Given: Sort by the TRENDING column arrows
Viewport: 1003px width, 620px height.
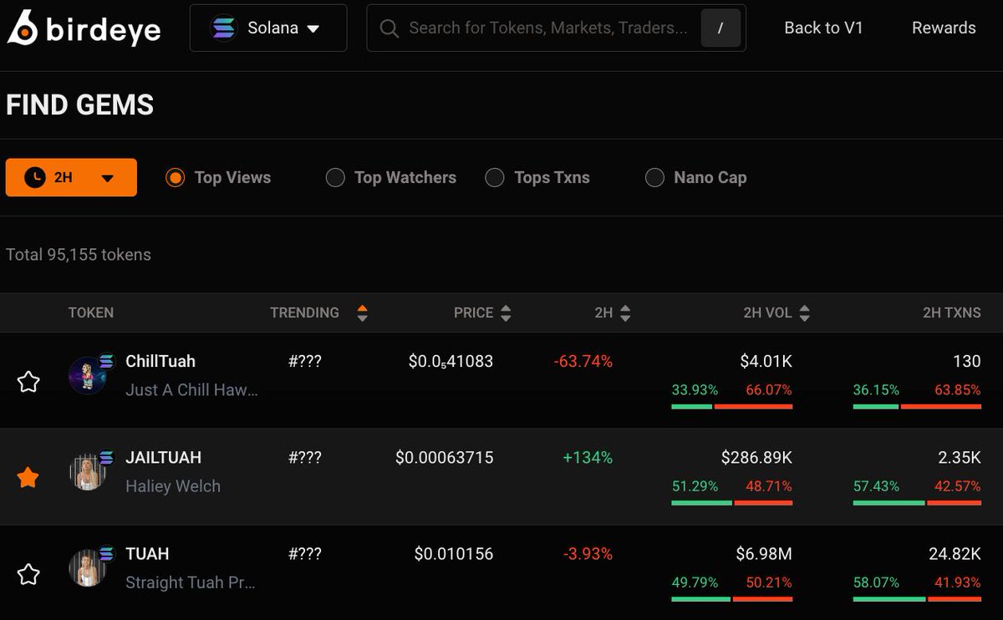Looking at the screenshot, I should (362, 313).
